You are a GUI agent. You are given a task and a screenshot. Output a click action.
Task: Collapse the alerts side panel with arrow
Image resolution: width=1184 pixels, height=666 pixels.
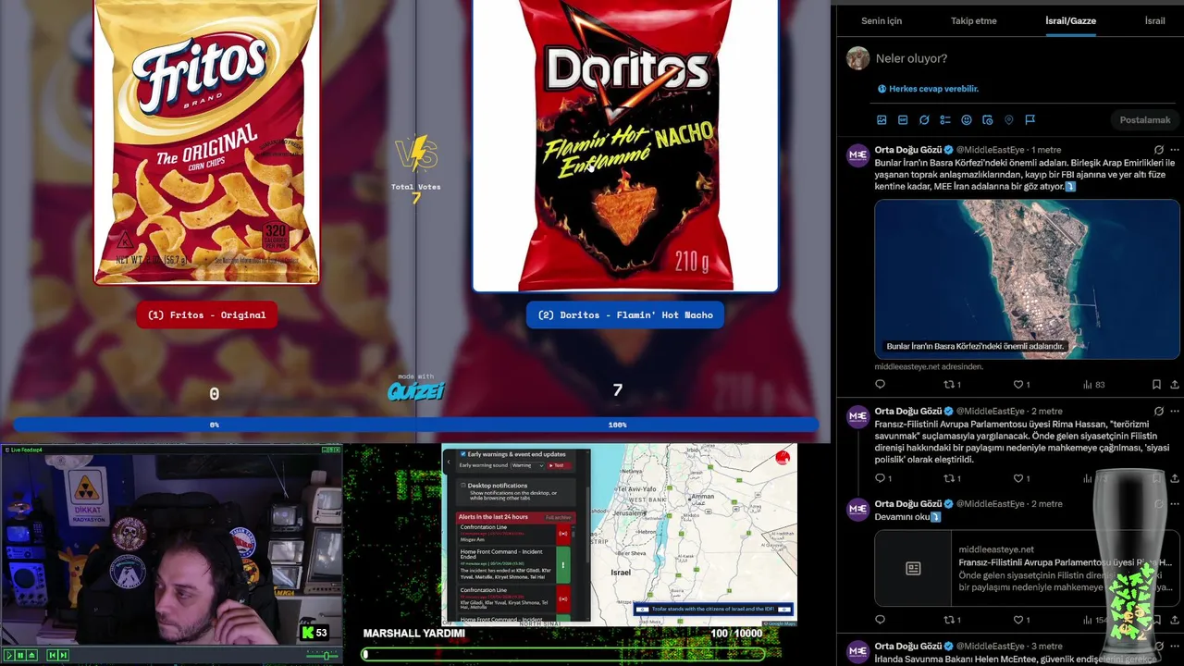449,462
